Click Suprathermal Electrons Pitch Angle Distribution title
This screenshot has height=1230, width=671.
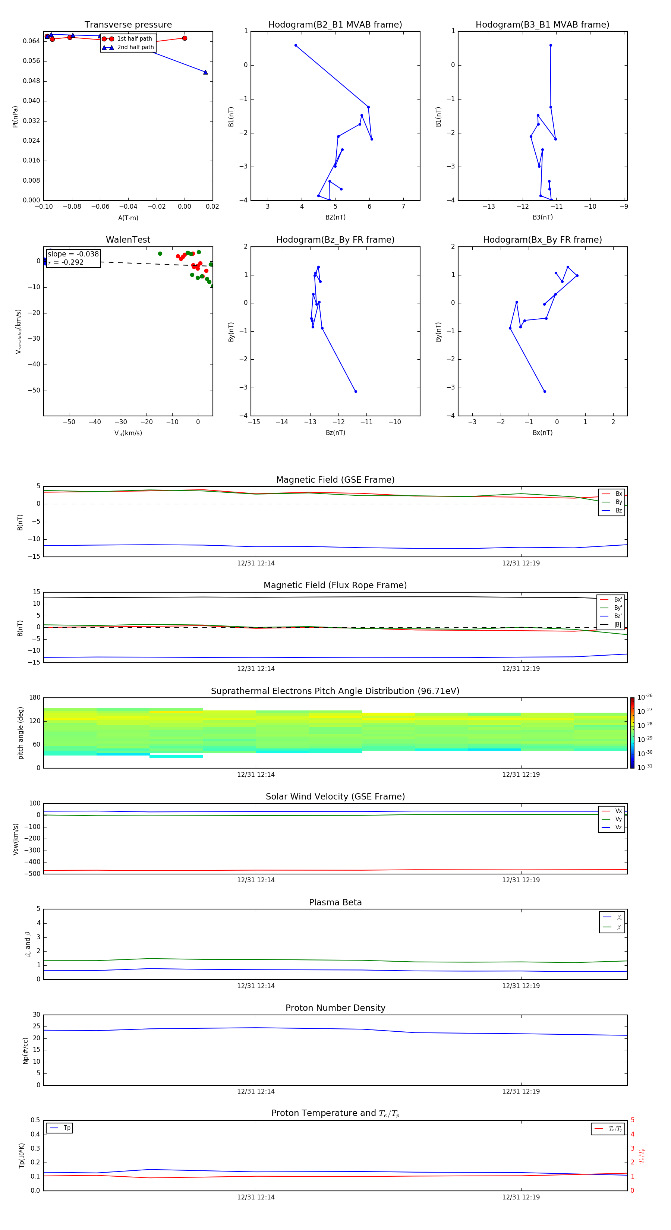(335, 691)
